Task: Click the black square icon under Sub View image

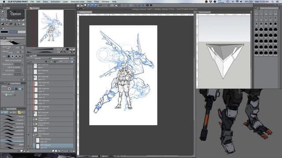Action: (67, 49)
